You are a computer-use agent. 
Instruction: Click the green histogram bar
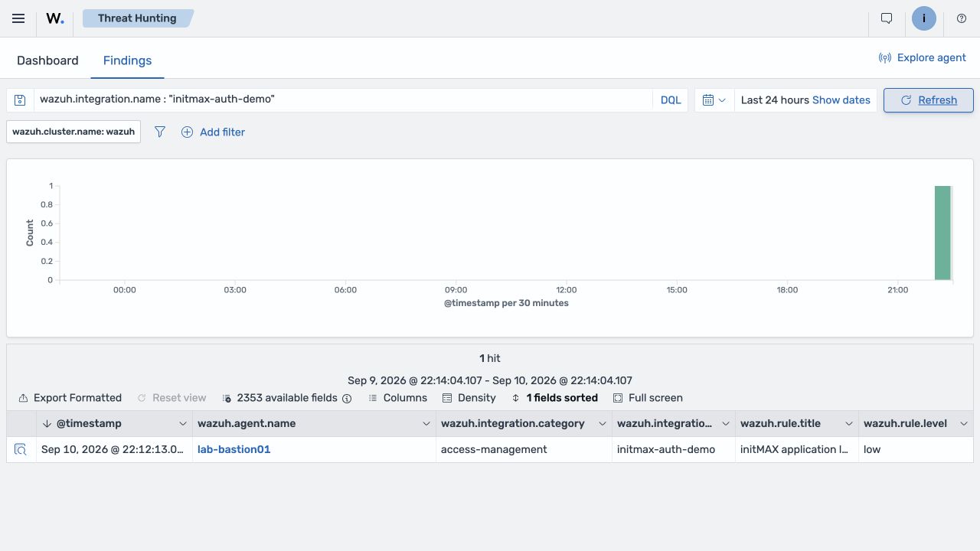point(942,233)
